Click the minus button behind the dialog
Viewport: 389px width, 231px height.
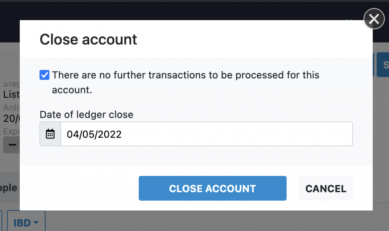(x=12, y=145)
